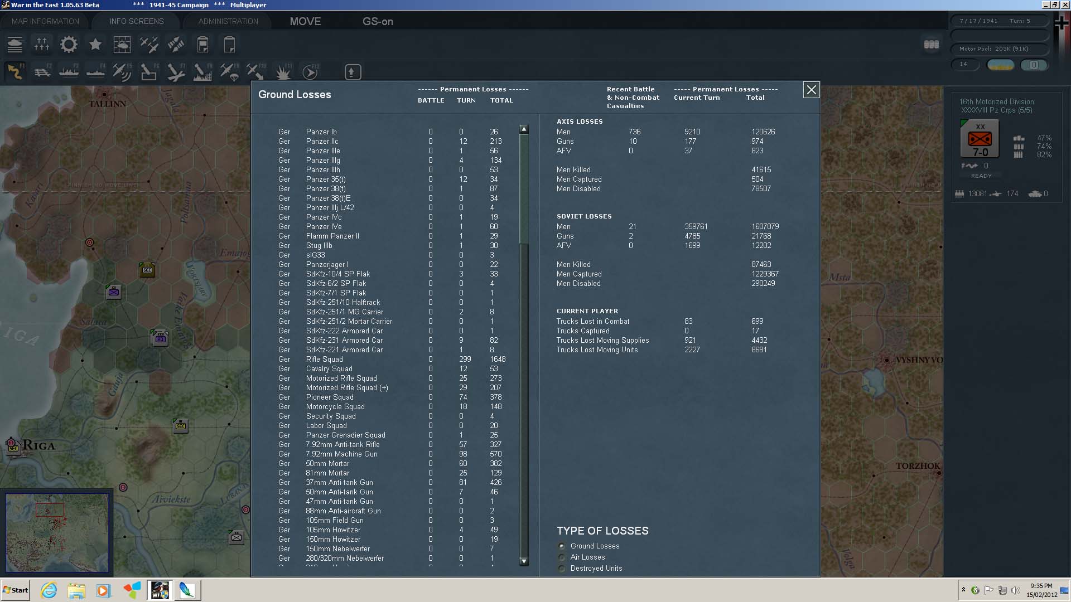The image size is (1071, 602).
Task: Select the F1 move mode icon
Action: click(x=15, y=72)
